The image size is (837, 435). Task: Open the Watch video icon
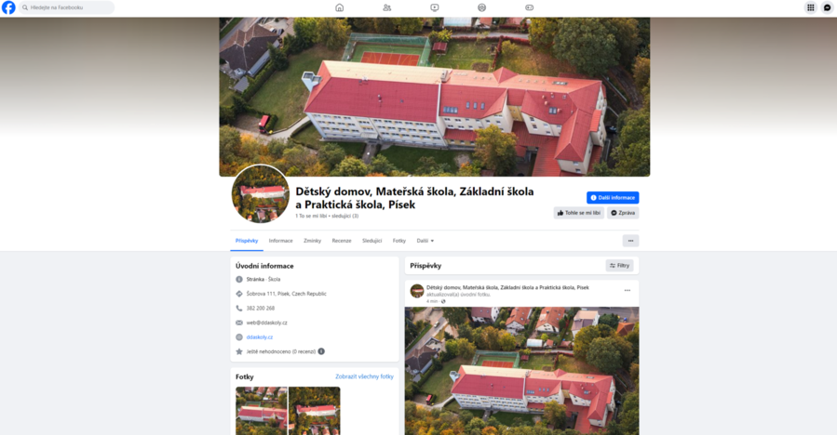[x=435, y=7]
